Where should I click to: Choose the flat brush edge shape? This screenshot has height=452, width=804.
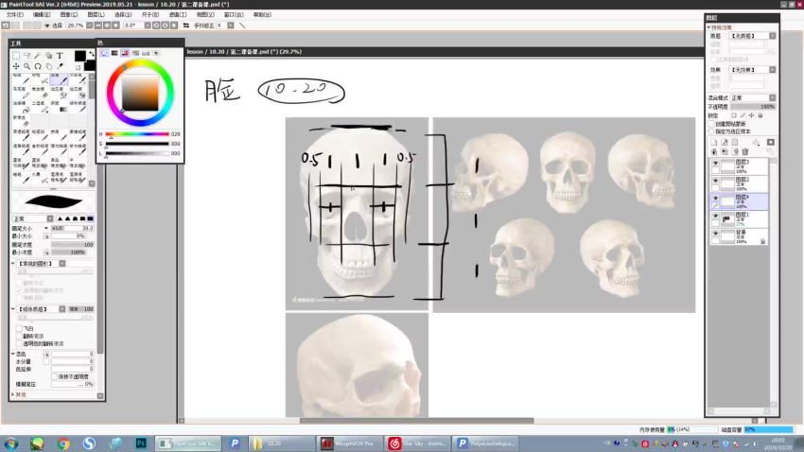[x=91, y=218]
